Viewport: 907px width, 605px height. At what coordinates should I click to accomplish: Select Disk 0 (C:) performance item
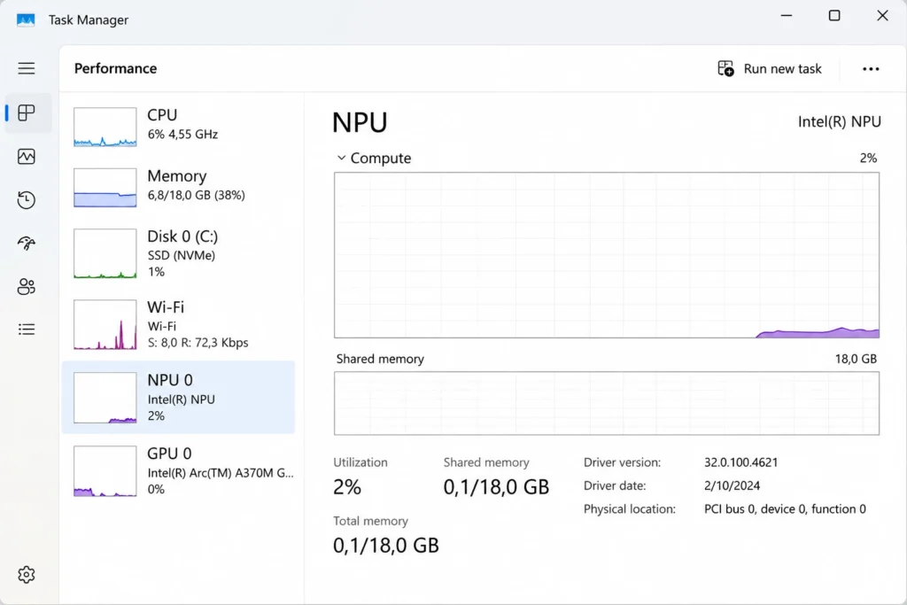point(178,253)
